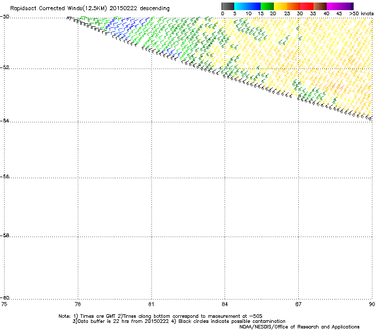Image resolution: width=376 pixels, height=330 pixels.
Task: Click the chart title "Rapidscat Corrected Winds(12.5KM) 20150222 descending"
Action: click(90, 9)
